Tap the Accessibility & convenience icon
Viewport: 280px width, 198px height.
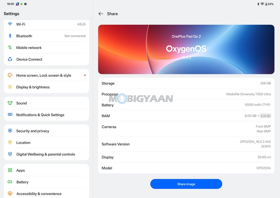tap(10, 193)
